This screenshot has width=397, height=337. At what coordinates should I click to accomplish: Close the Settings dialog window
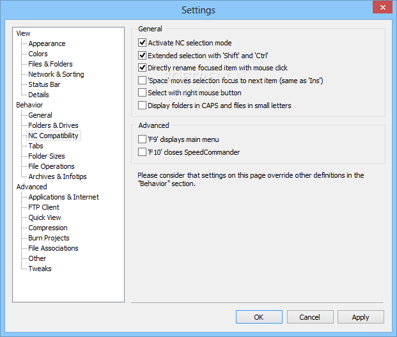(x=382, y=7)
